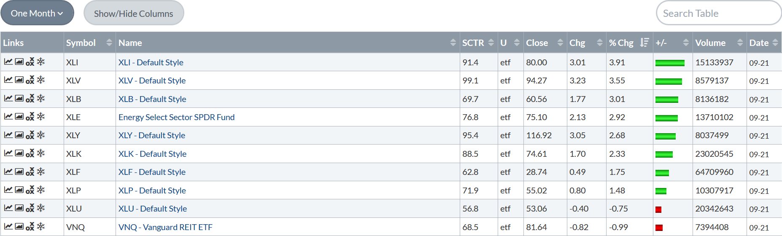Open seasonality snowflake icon for XLE row
Image resolution: width=782 pixels, height=236 pixels.
41,116
